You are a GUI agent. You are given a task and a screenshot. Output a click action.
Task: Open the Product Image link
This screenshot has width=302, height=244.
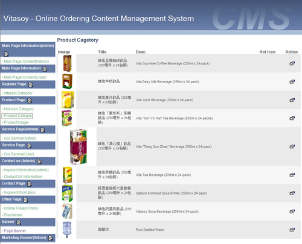[16, 122]
